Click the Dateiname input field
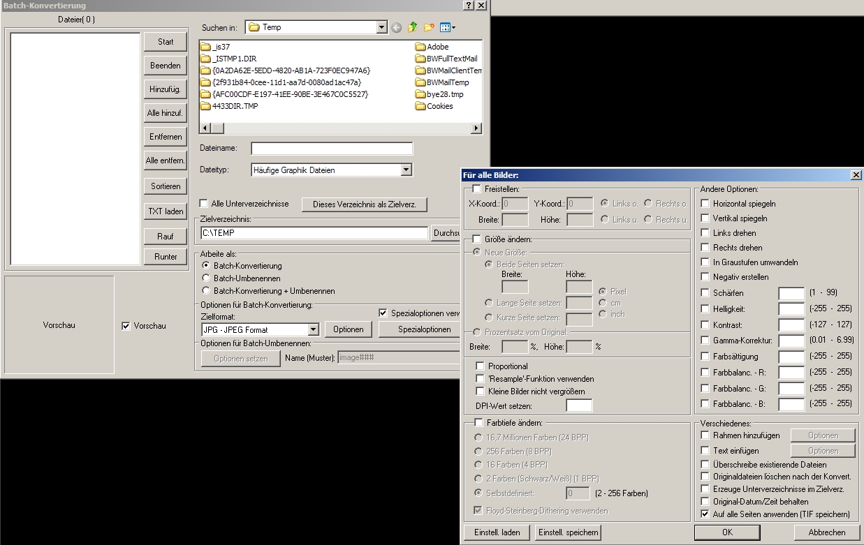Screen dimensions: 864x545 point(332,149)
